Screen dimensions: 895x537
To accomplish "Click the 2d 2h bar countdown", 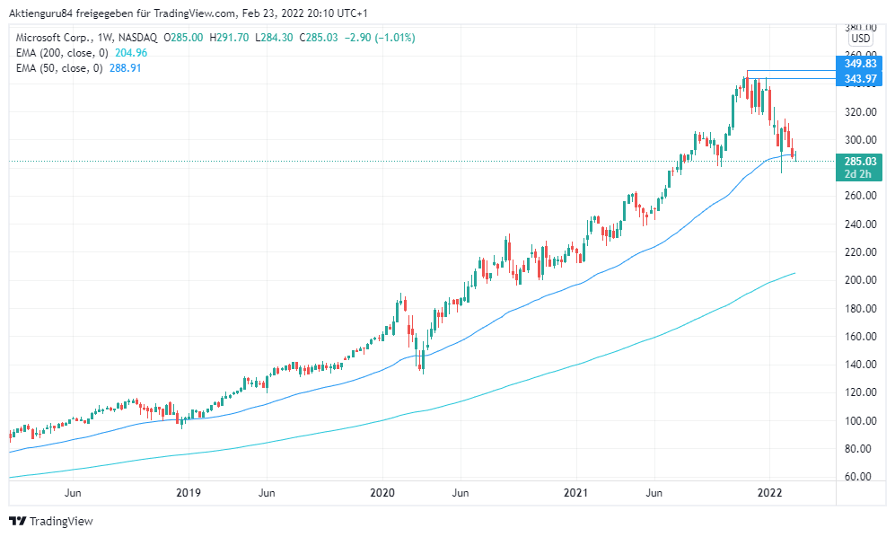I will 858,174.
